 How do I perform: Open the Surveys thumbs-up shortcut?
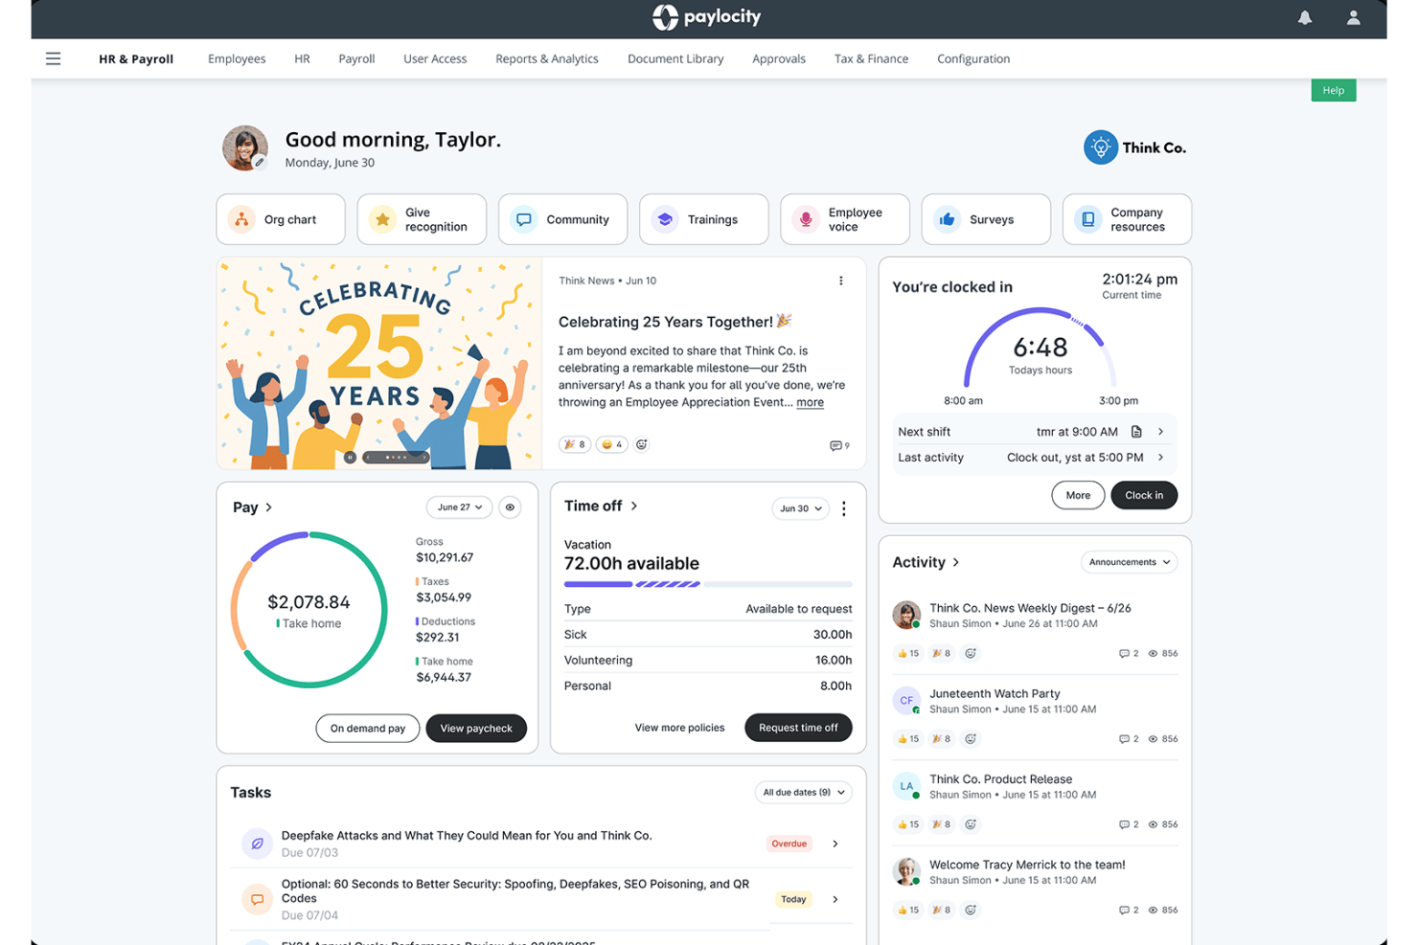point(986,219)
